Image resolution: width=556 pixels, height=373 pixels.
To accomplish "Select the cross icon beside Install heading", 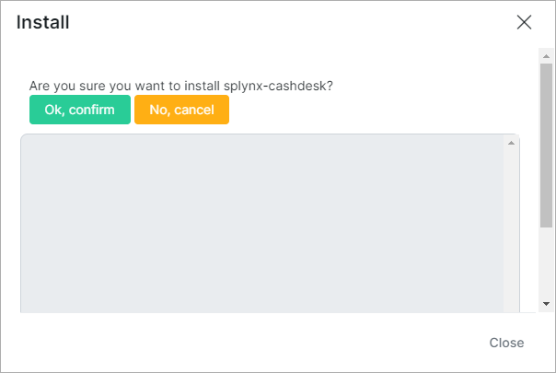I will (524, 22).
